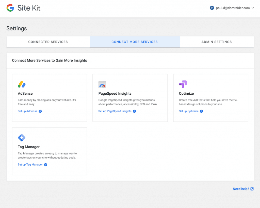
Task: Click the arrow icon beside Set up Tag Manager
Action: coord(46,165)
